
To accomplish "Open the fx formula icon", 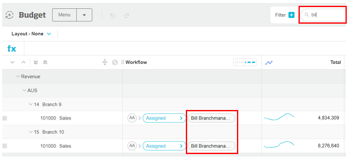I will pos(12,48).
